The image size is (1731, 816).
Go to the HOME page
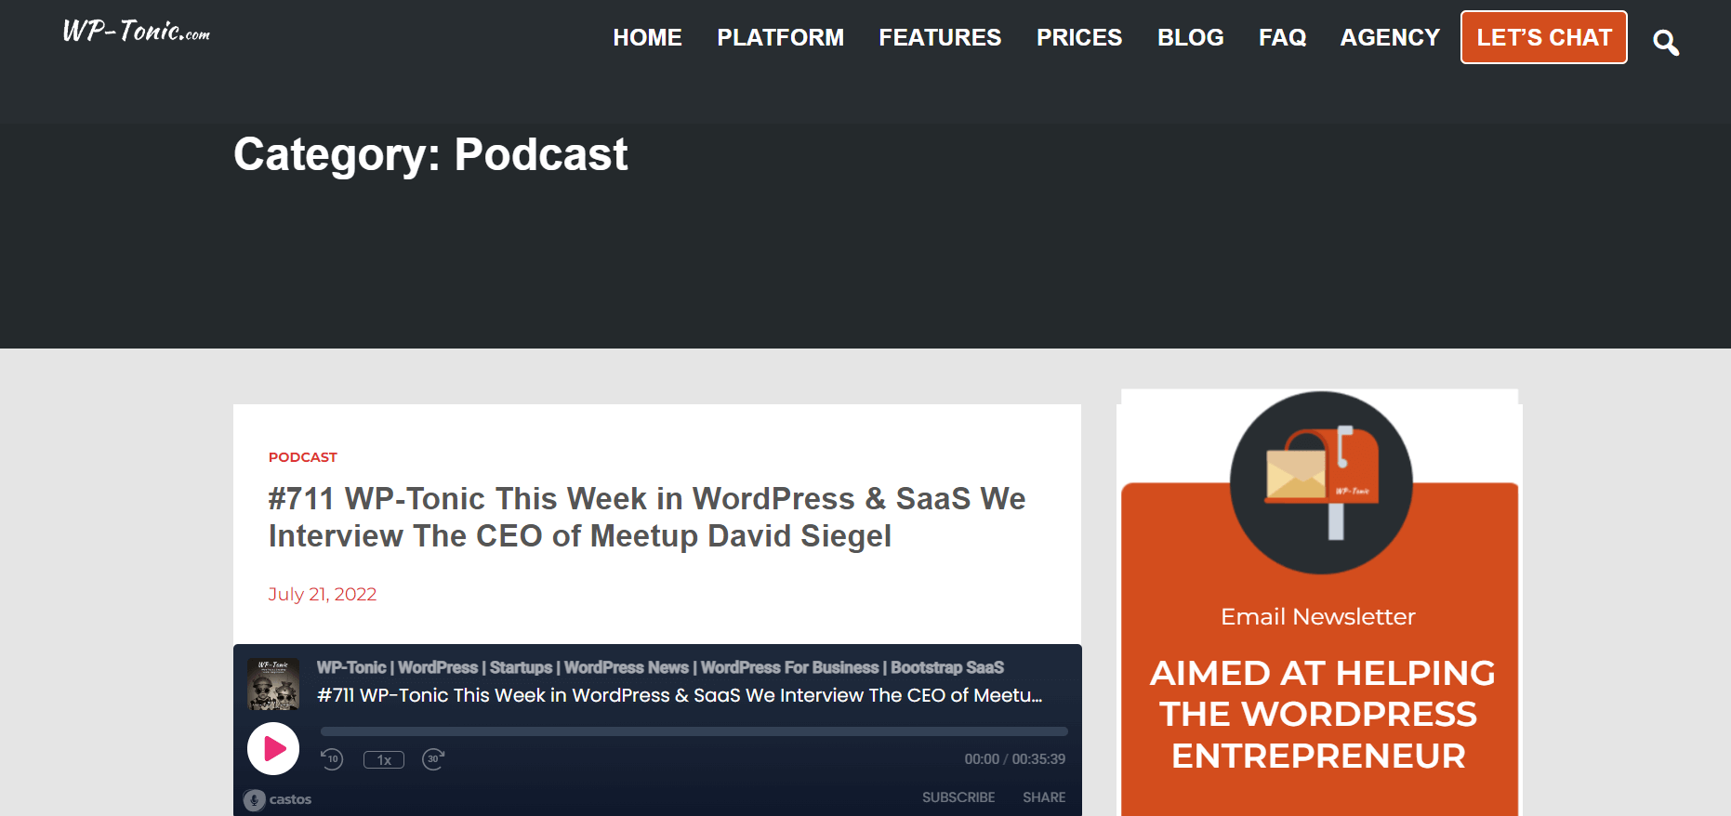[647, 37]
